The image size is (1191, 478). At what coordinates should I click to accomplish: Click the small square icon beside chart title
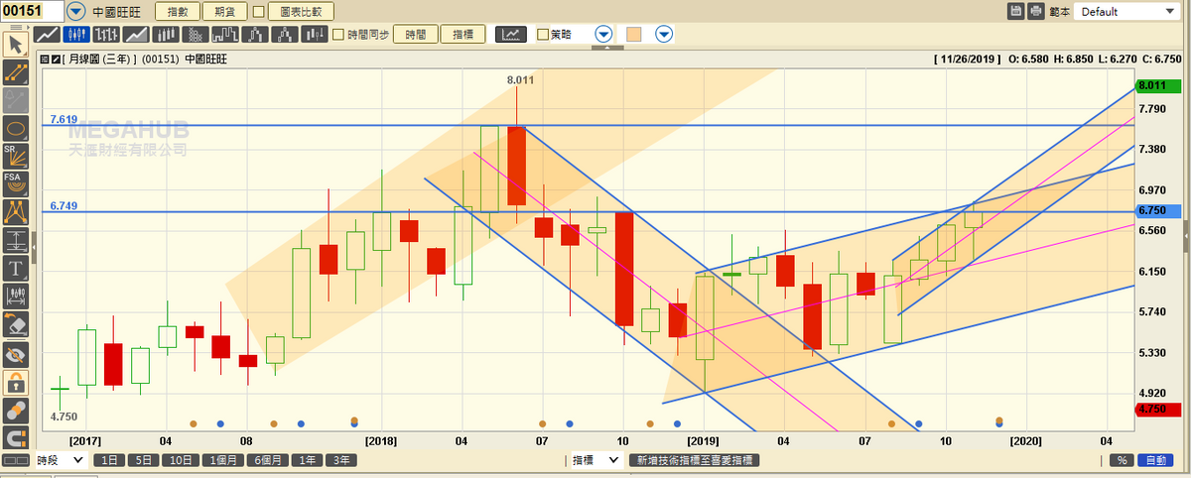coord(45,60)
